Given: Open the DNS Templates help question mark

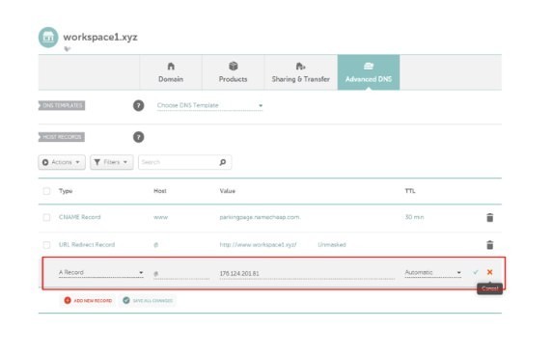Looking at the screenshot, I should [139, 105].
